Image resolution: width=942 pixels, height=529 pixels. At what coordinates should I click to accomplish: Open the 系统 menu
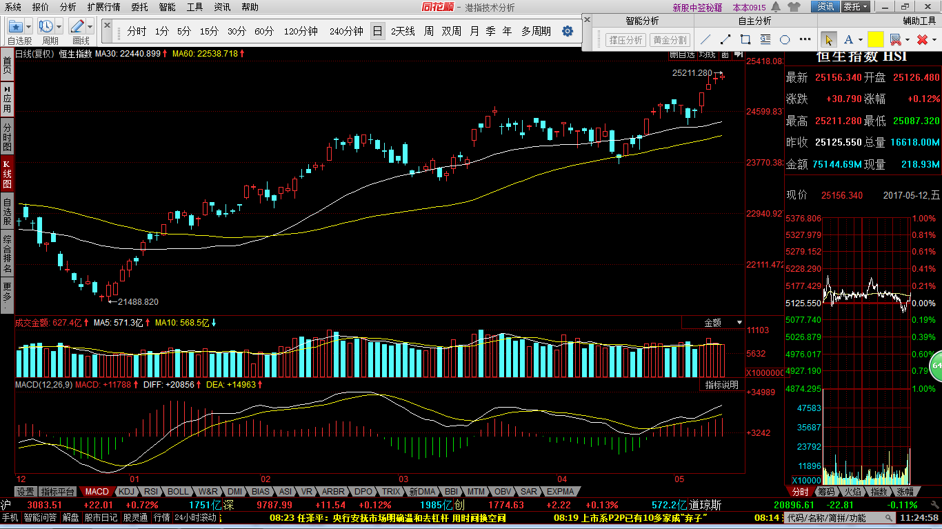click(13, 7)
